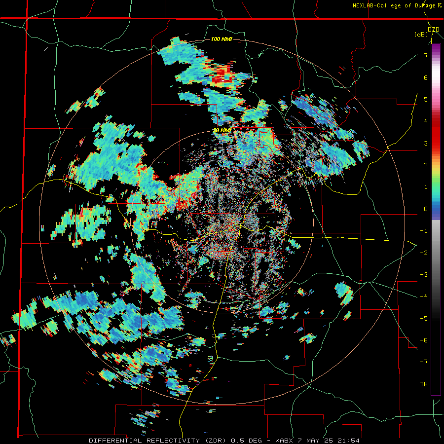Click the 1 value on the color scale

click(x=426, y=187)
